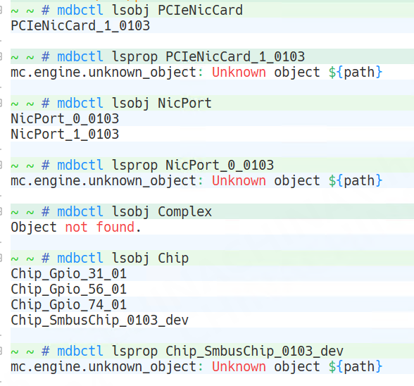Click the Chip_Gpio_74_01 output line
The height and width of the screenshot is (386, 414).
point(69,304)
